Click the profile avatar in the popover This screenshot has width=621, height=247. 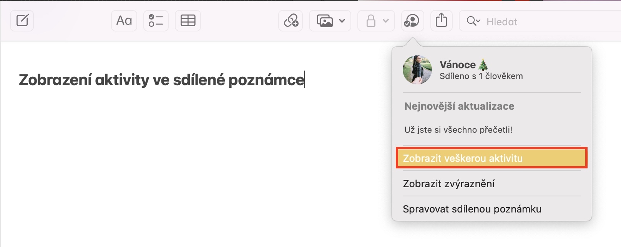pos(417,70)
